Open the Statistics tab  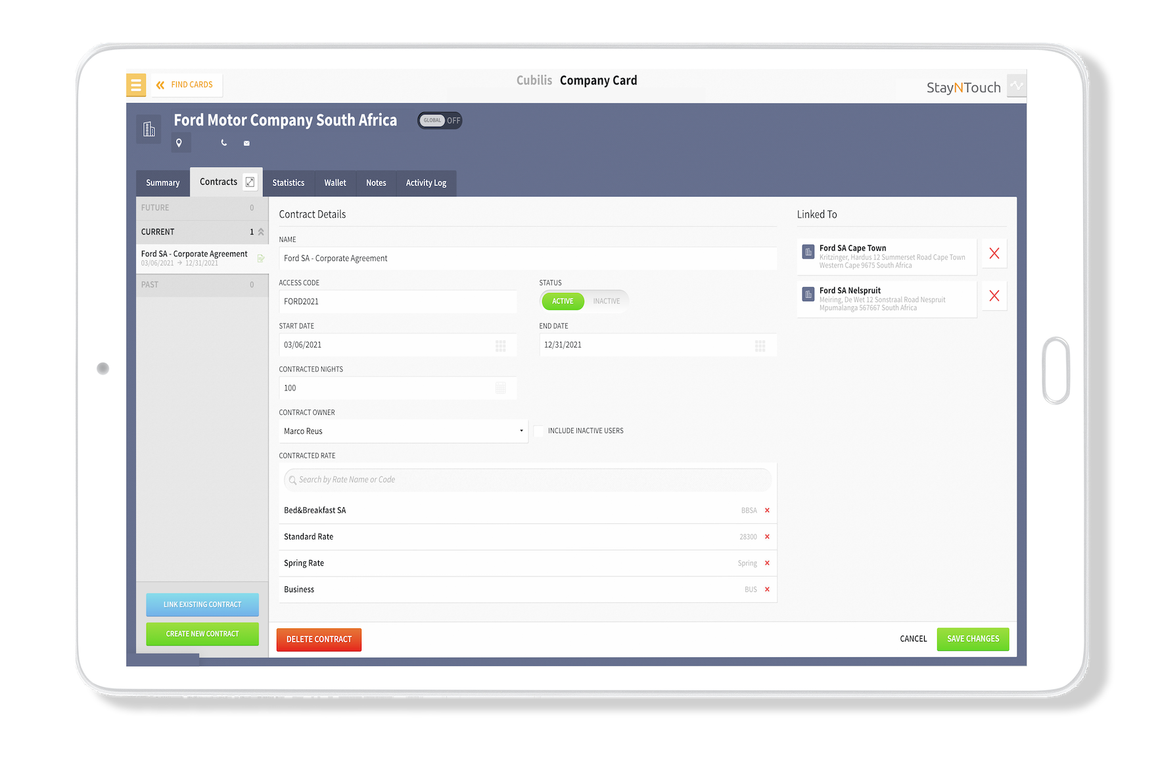289,183
